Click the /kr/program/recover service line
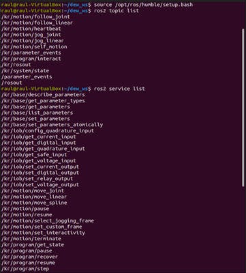 tap(29, 257)
